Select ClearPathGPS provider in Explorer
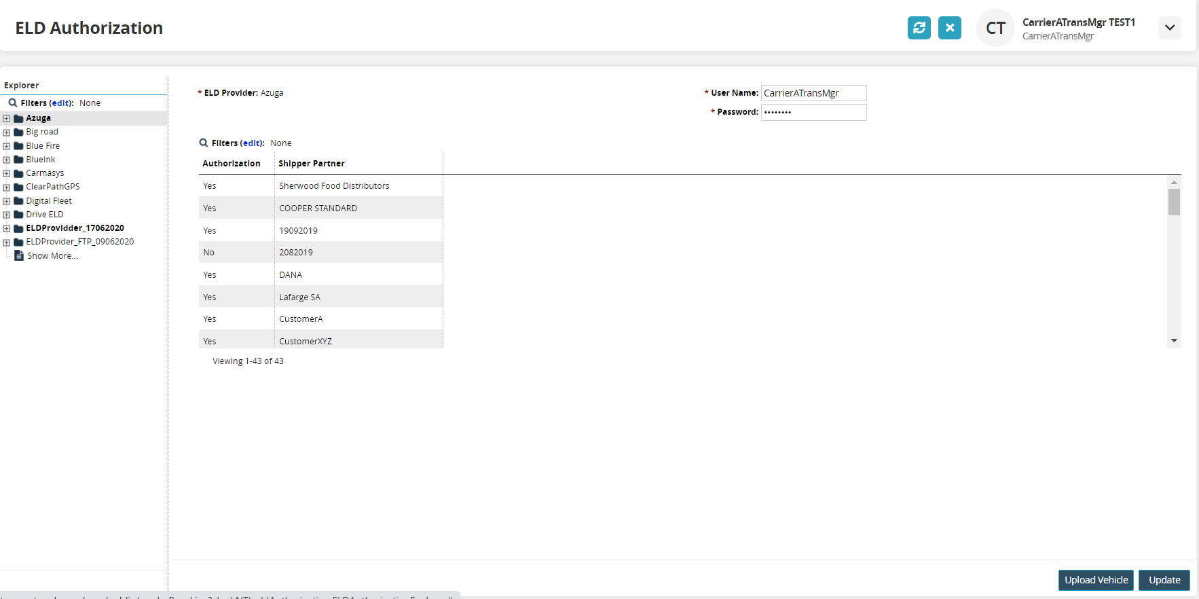The image size is (1199, 599). (x=53, y=187)
